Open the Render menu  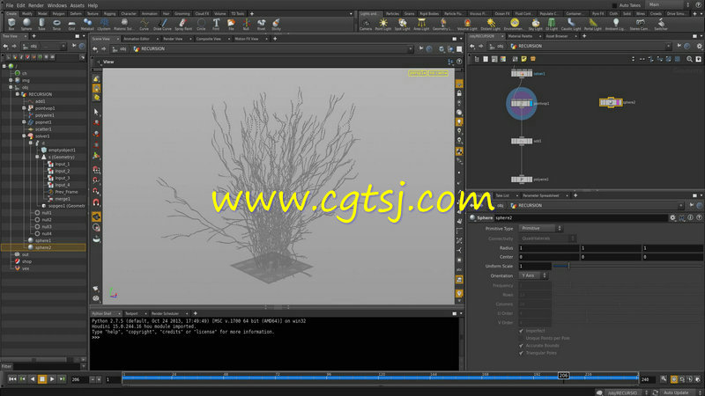point(36,5)
